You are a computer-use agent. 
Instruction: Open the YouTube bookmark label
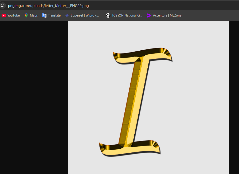14,15
